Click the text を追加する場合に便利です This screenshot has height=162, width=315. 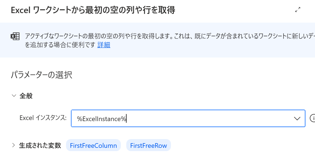coord(60,45)
